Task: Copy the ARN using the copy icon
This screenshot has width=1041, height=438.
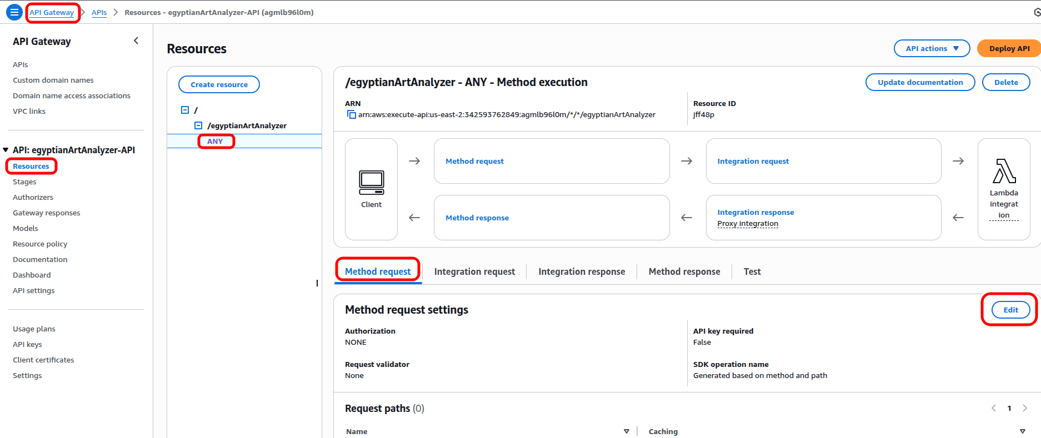Action: tap(351, 115)
